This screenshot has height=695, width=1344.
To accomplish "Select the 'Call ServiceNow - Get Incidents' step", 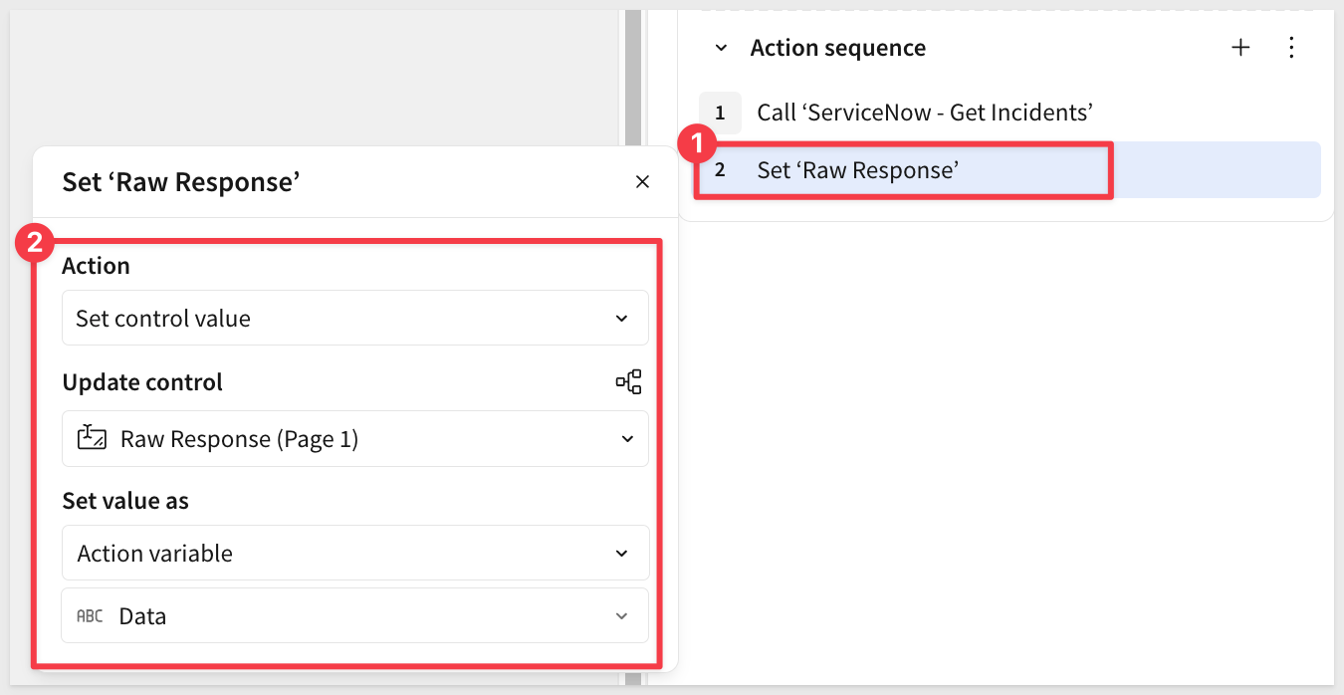I will click(x=925, y=113).
